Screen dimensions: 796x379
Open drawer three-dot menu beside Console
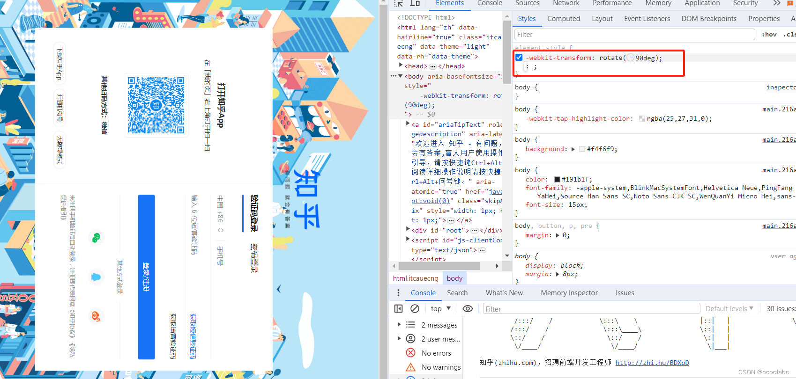(398, 293)
